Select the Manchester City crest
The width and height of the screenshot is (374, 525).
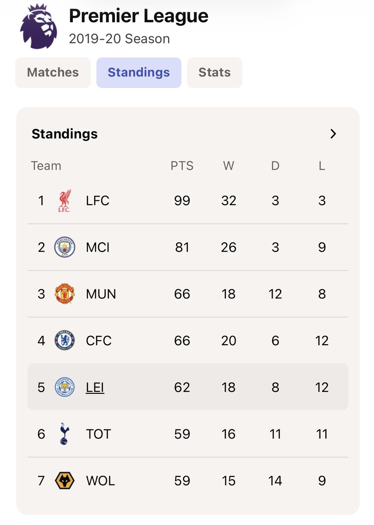pos(64,248)
